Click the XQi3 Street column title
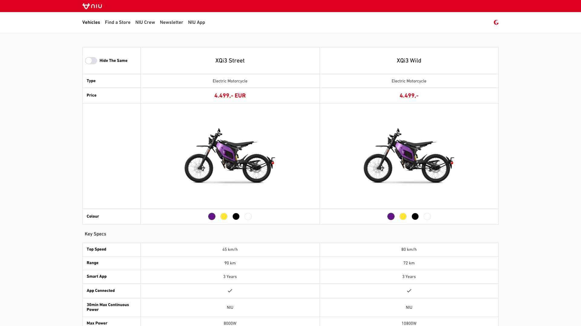 (x=230, y=61)
